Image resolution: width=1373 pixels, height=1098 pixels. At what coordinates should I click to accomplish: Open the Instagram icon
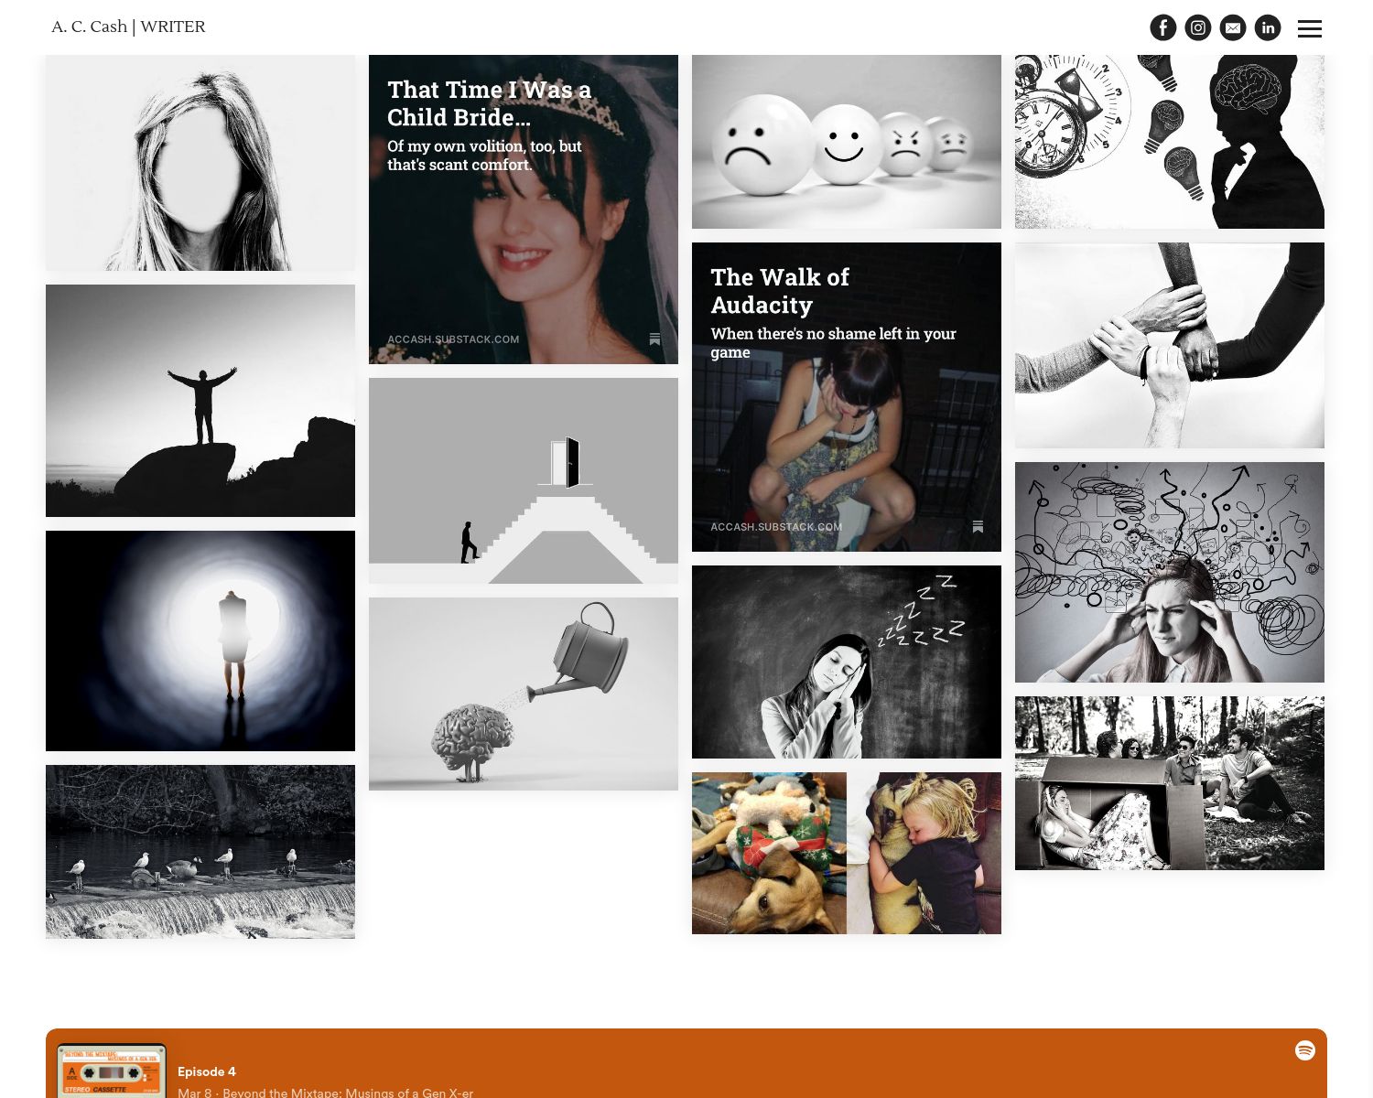tap(1198, 27)
